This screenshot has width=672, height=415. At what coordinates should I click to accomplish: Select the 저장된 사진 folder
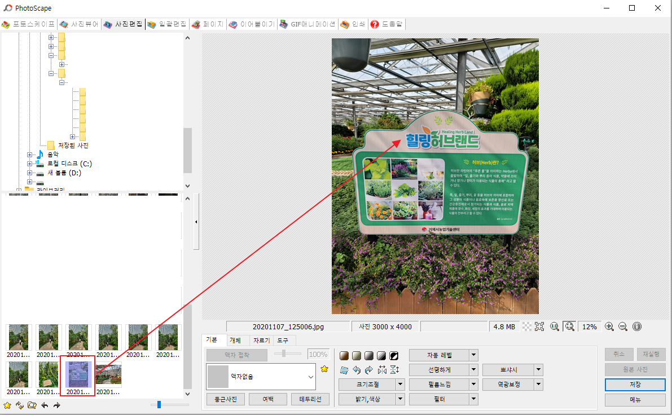(73, 145)
